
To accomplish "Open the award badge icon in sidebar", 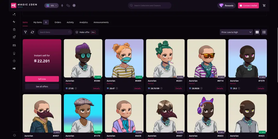I will [x=14, y=53].
